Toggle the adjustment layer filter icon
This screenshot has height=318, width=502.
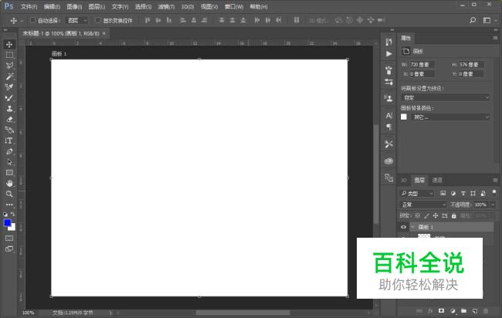[453, 193]
